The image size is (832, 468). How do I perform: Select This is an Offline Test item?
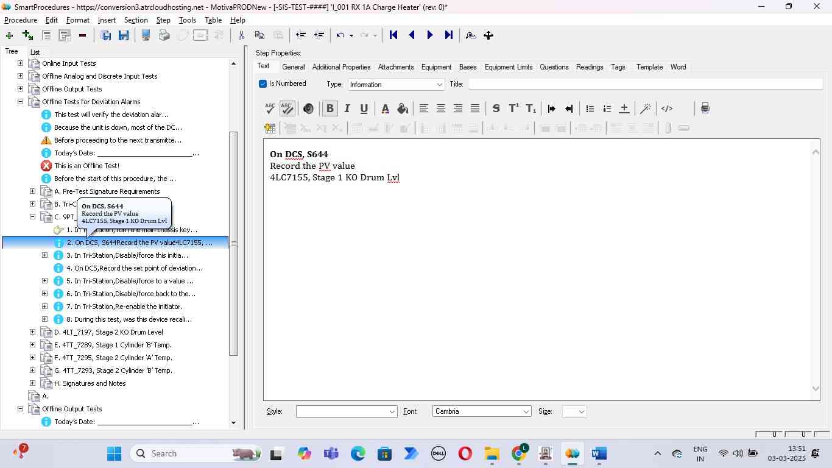pyautogui.click(x=86, y=166)
